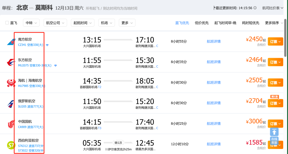Viewport: 288px width, 154px height.
Task: View 航班详情 for the 11:55 flight
Action: coord(214,62)
